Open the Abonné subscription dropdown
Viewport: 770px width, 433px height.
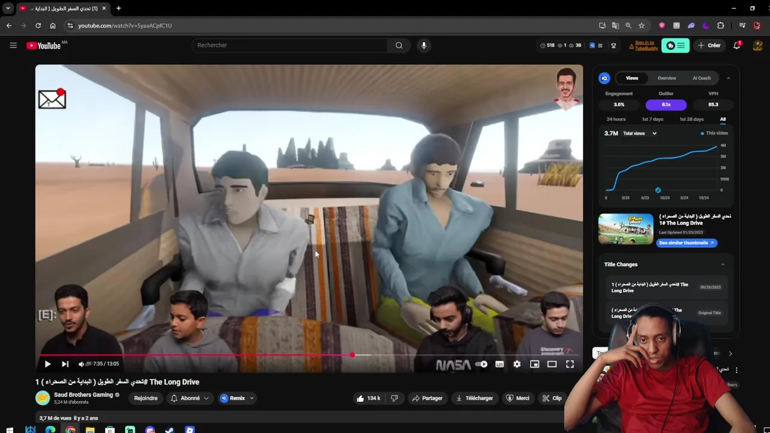click(x=190, y=398)
